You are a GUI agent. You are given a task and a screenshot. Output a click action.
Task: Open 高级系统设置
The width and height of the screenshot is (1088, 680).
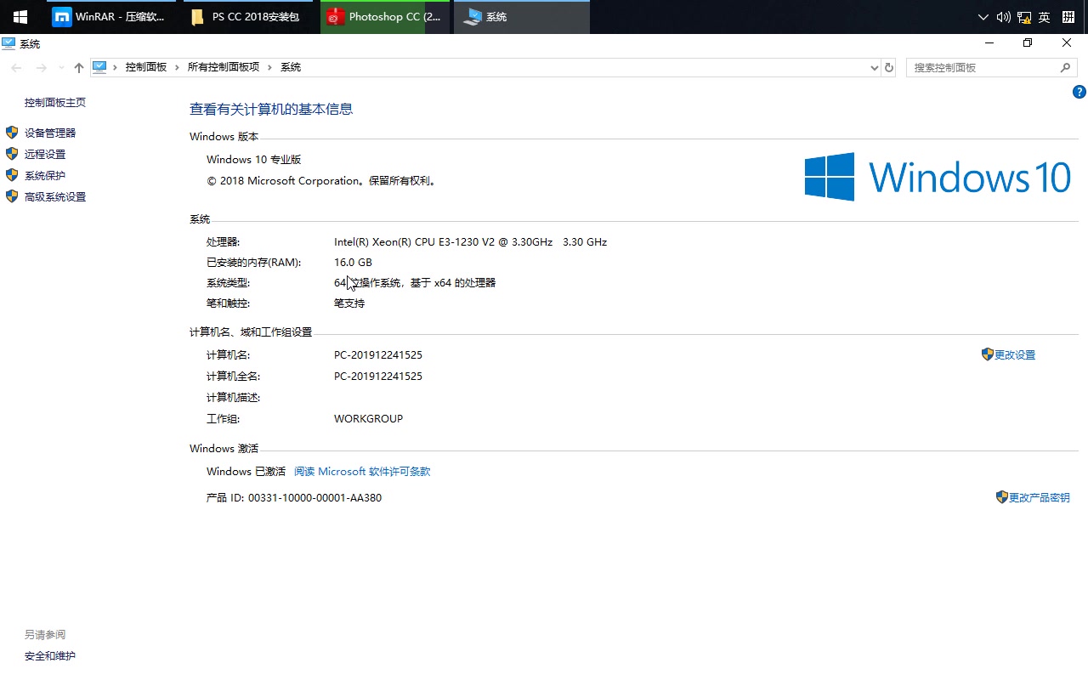click(55, 196)
